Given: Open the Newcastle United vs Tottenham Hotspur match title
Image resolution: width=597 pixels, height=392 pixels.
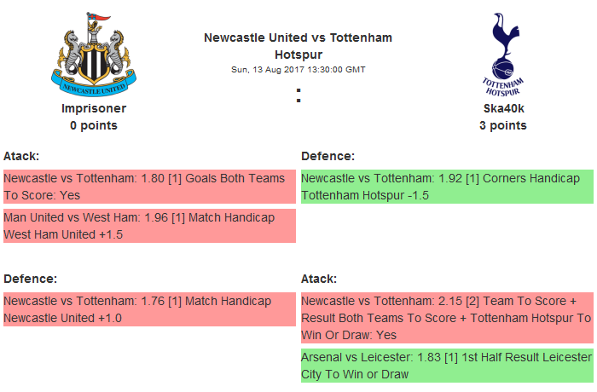Looking at the screenshot, I should [x=298, y=46].
